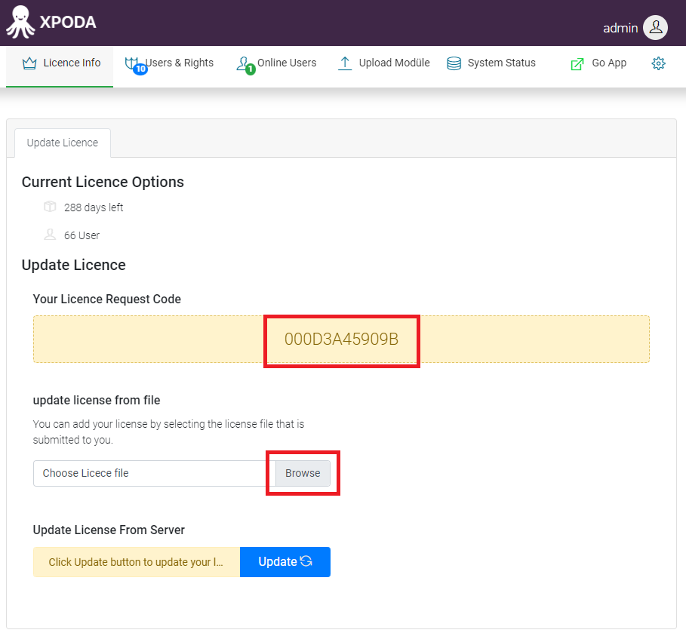Open the settings gear icon

click(x=658, y=63)
